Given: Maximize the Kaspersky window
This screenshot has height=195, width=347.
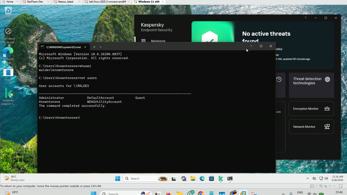Looking at the screenshot, I should click(x=326, y=18).
